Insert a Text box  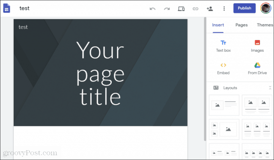223,46
